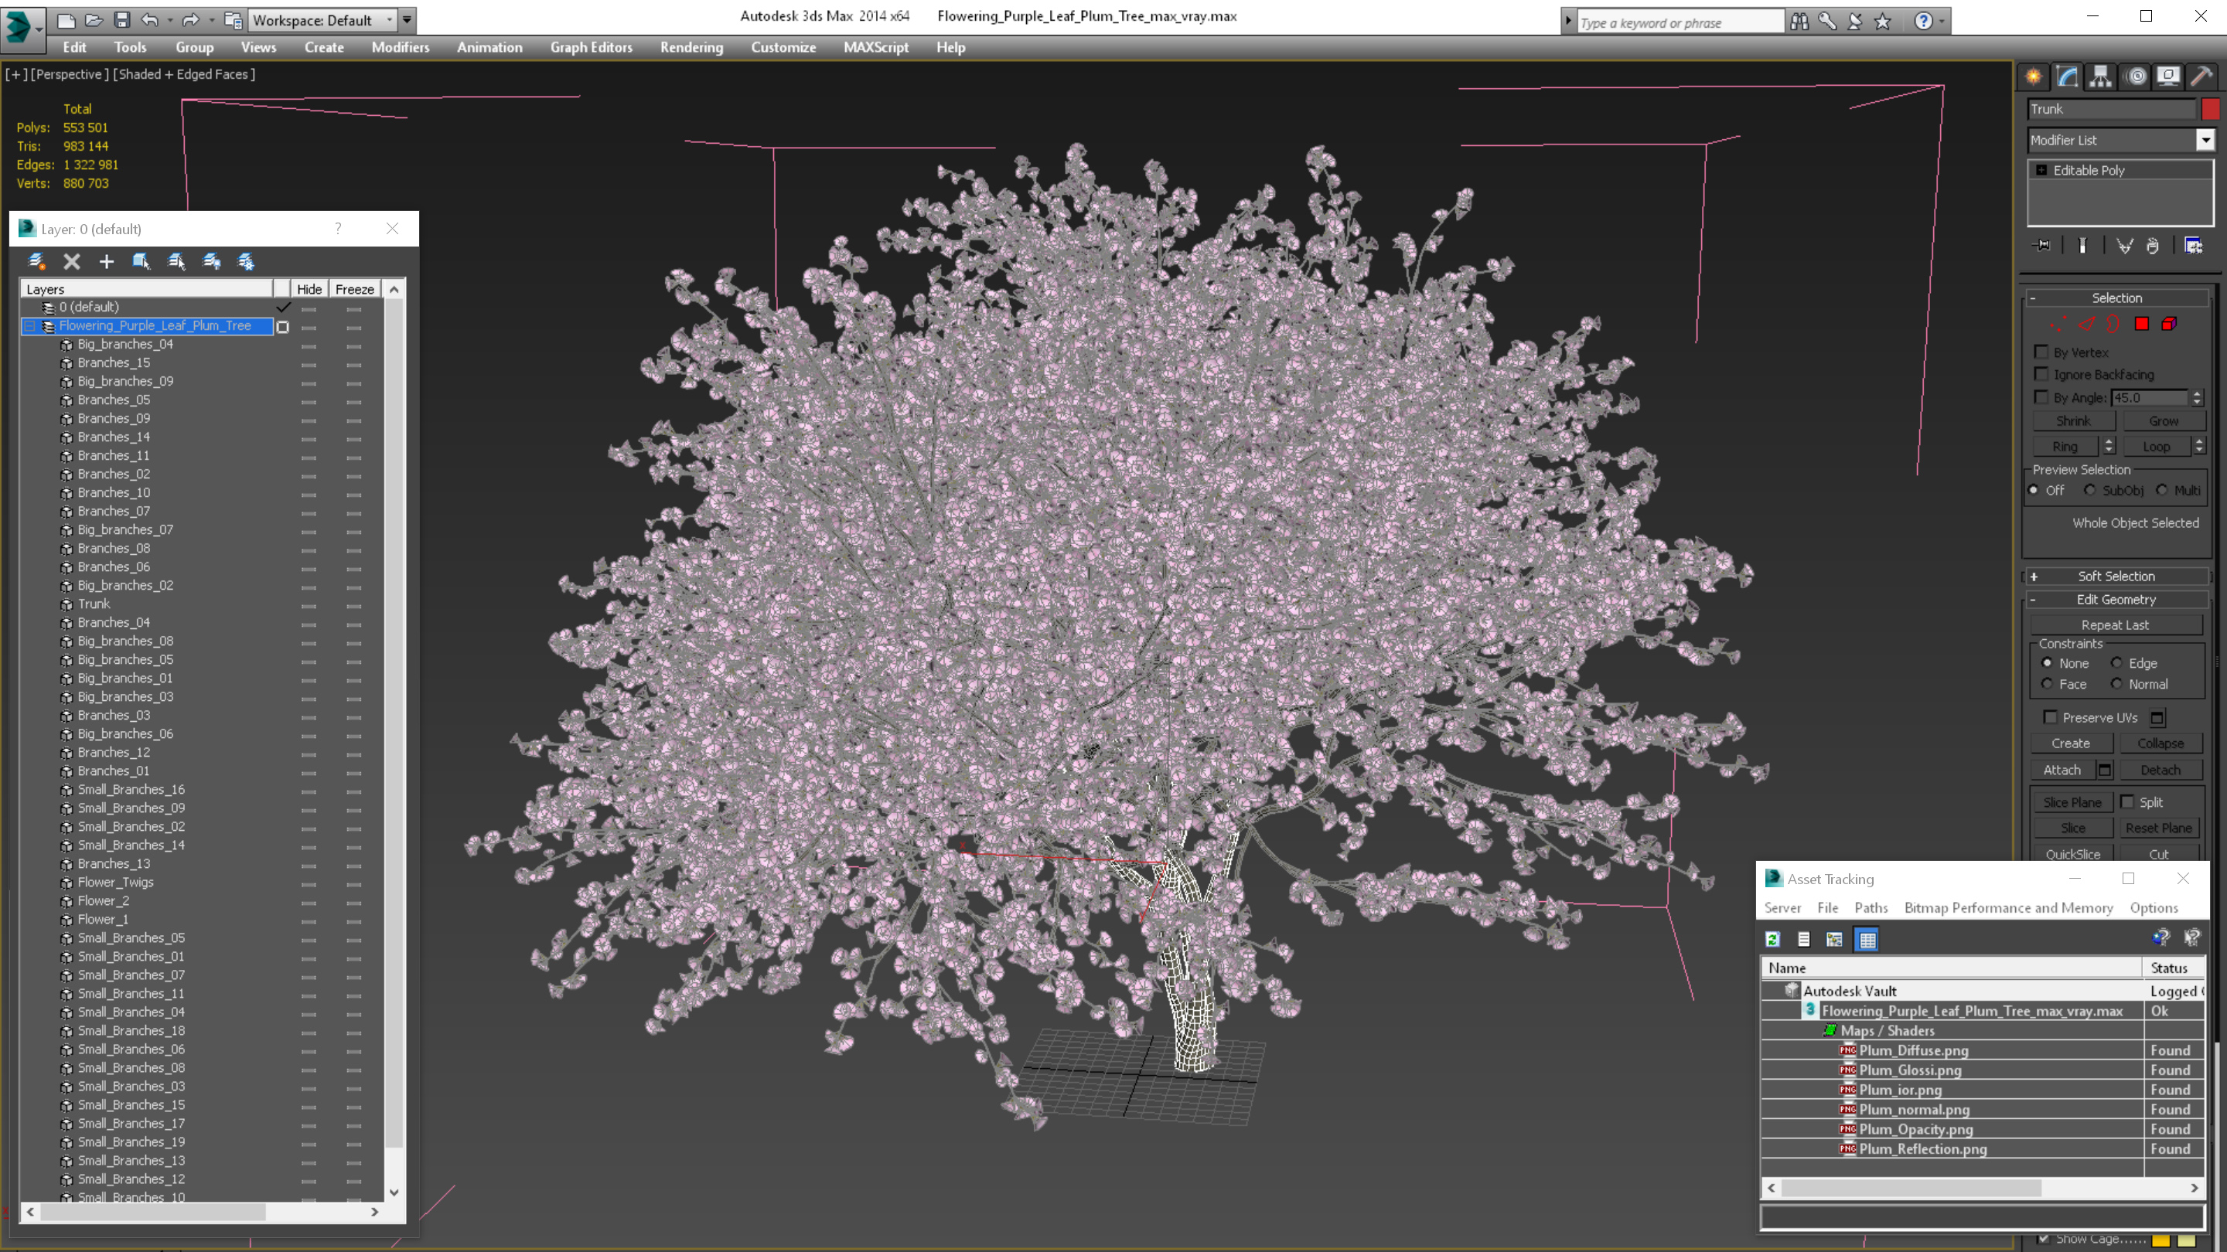Enable Split checkbox near Slice Plane
This screenshot has width=2227, height=1252.
coord(2126,802)
